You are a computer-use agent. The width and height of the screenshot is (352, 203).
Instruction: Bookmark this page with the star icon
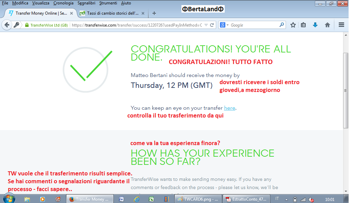293,25
